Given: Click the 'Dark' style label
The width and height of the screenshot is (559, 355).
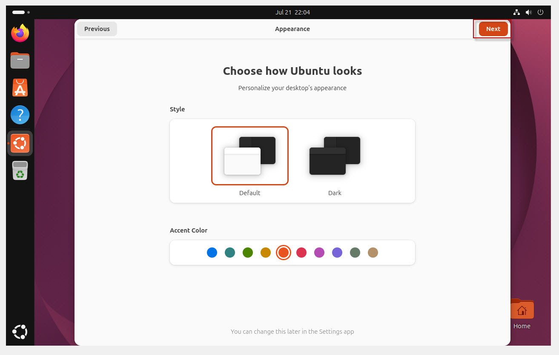Looking at the screenshot, I should pyautogui.click(x=335, y=193).
